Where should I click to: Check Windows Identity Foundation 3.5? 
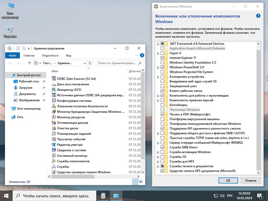(x=162, y=63)
